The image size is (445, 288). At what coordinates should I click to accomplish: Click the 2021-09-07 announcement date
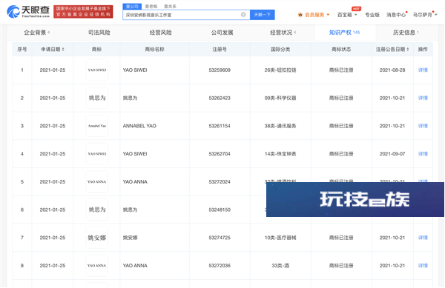pos(392,154)
